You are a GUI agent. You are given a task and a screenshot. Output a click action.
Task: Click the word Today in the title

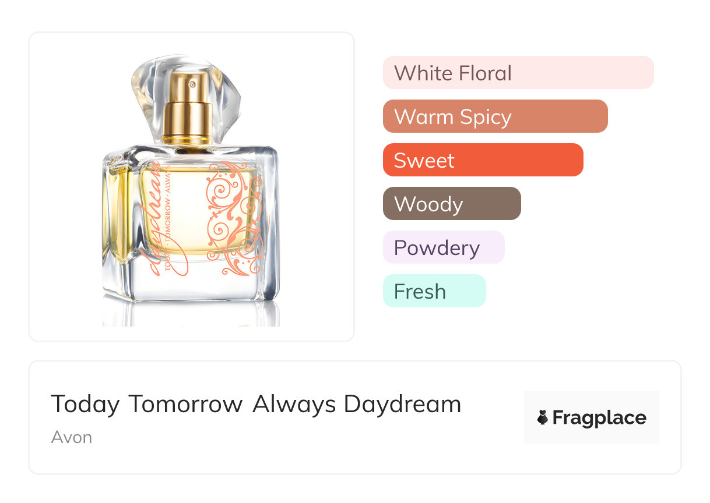[85, 404]
